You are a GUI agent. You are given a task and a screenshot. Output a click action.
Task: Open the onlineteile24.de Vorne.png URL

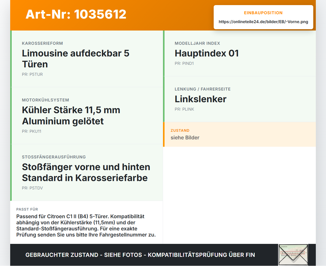pos(263,22)
